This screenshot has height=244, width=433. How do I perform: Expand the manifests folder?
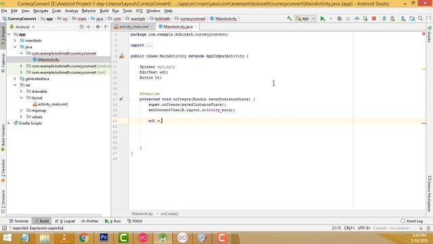pyautogui.click(x=15, y=41)
